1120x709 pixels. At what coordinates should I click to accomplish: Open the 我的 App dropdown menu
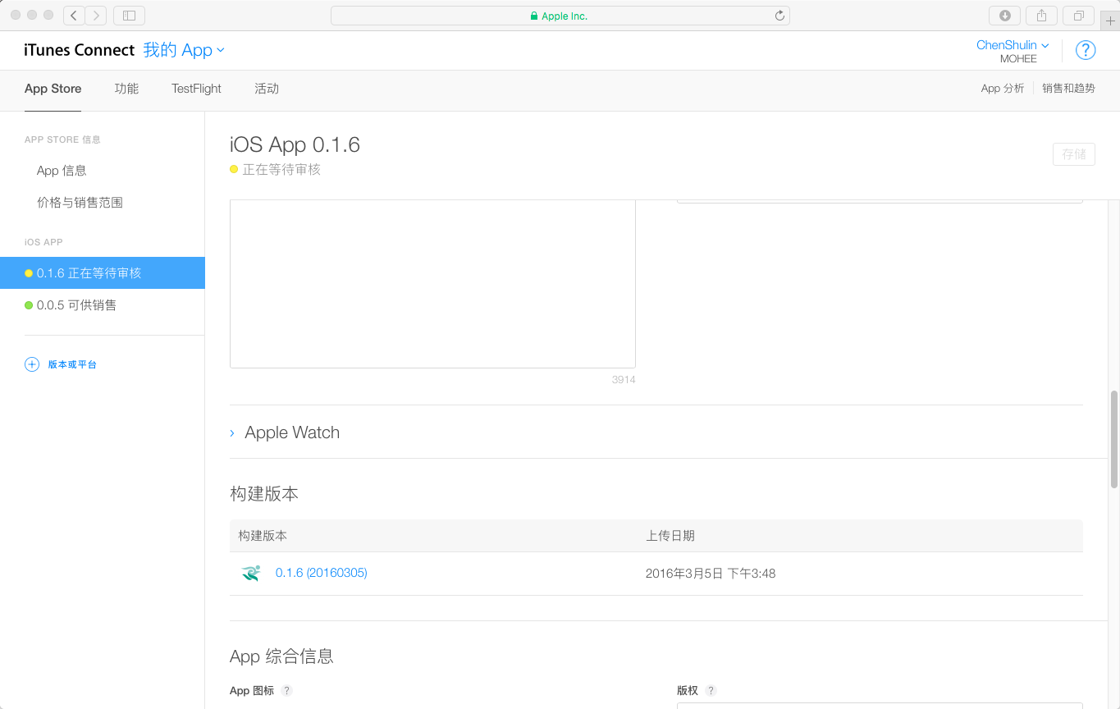(x=184, y=50)
